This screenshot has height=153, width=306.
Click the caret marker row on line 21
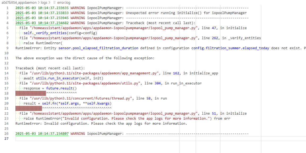click(x=77, y=109)
